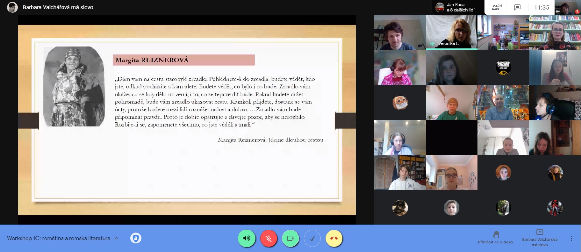Open the meeting chat panel
The width and height of the screenshot is (581, 252).
click(517, 7)
